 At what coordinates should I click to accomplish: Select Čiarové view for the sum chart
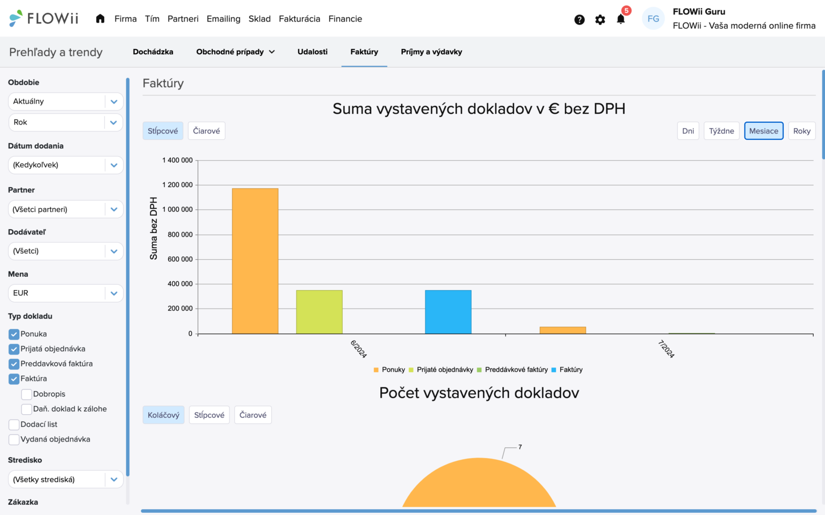206,130
